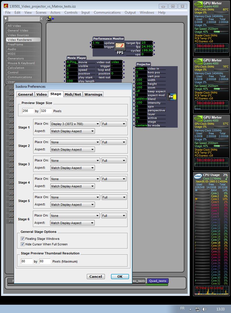This screenshot has width=231, height=313.
Task: Select Video Renderers actor category
Action: point(23,40)
